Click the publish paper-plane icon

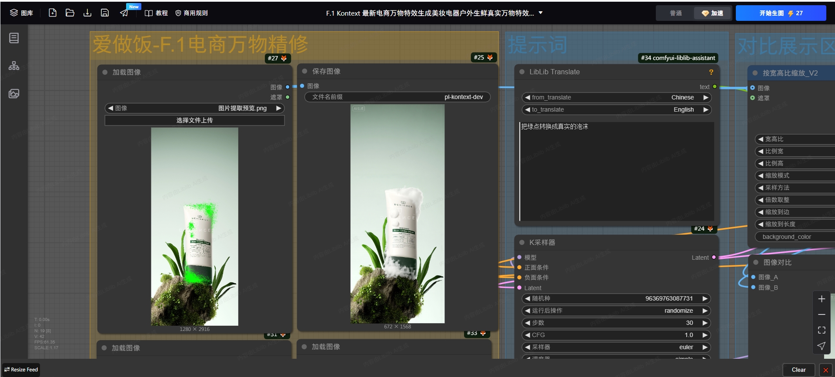[124, 13]
